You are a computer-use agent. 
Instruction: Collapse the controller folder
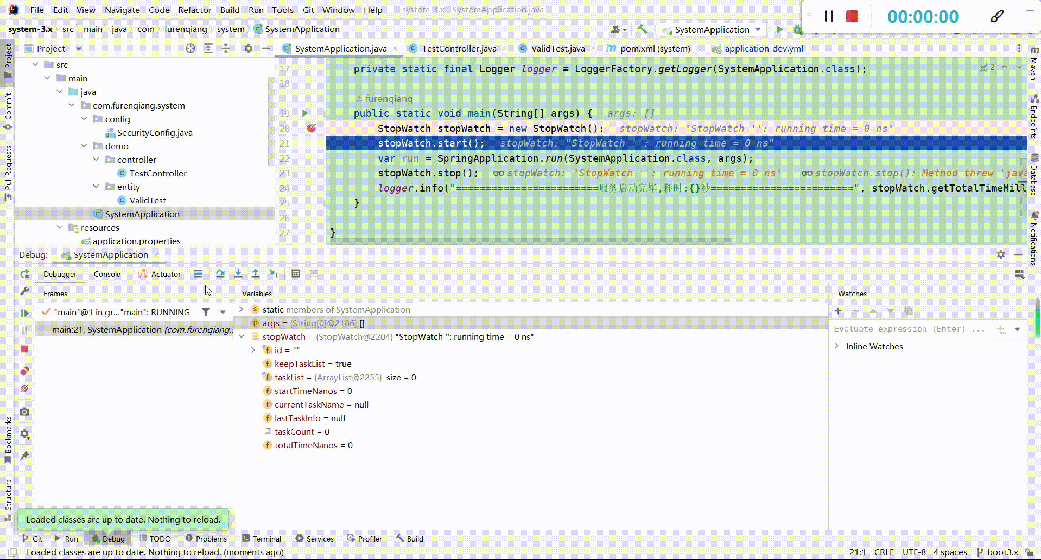[96, 160]
